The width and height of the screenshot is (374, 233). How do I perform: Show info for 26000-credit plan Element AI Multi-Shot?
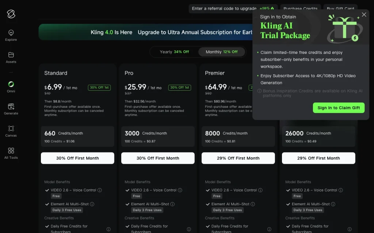coord(333,204)
